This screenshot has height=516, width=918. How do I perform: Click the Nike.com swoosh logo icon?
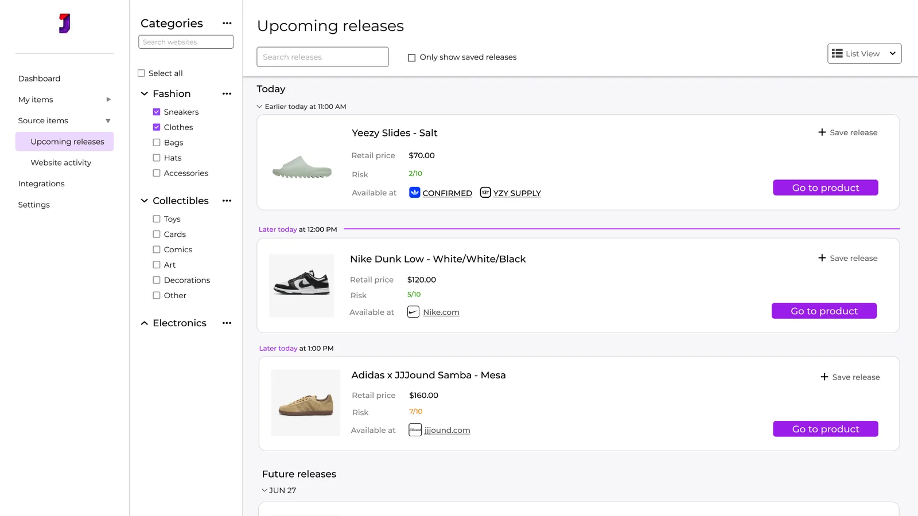point(413,312)
